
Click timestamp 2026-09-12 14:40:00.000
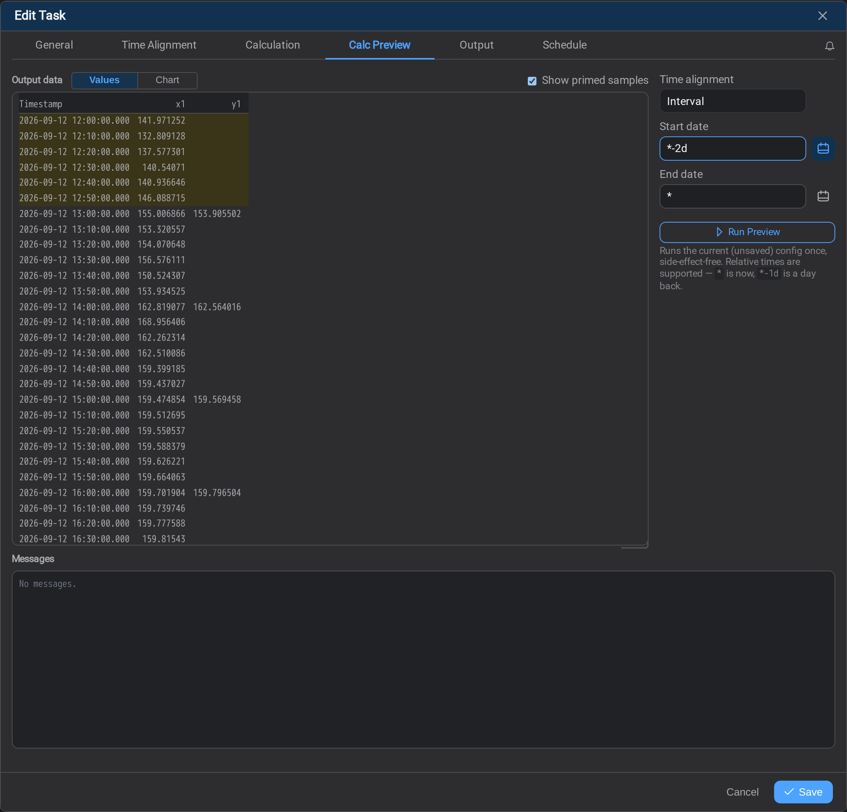(x=75, y=369)
